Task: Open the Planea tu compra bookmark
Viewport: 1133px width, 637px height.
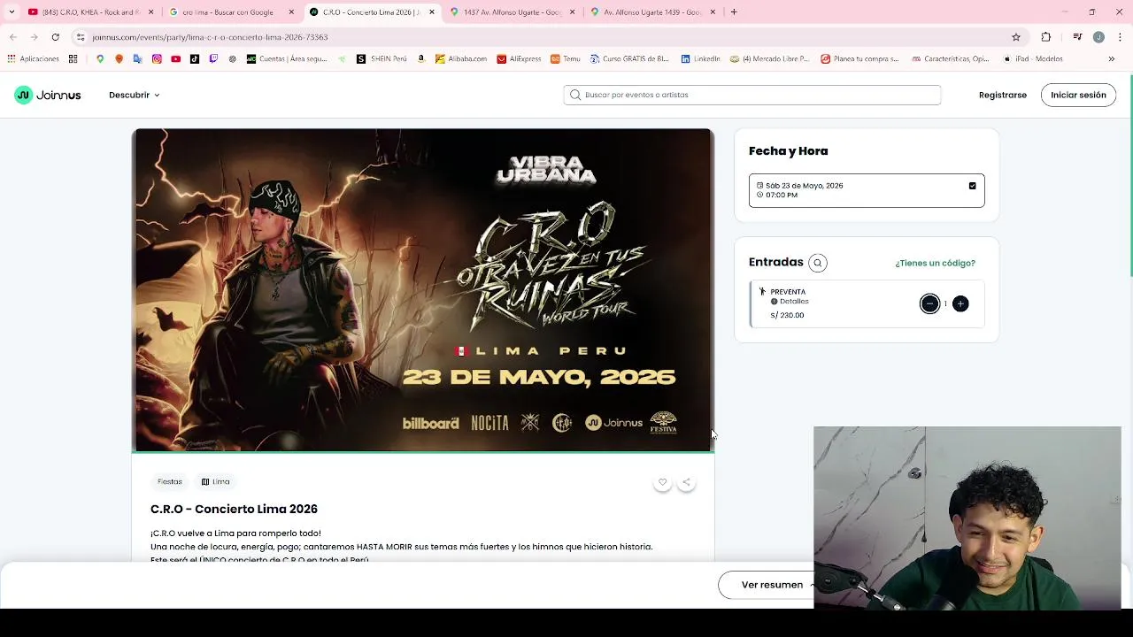Action: 859,59
